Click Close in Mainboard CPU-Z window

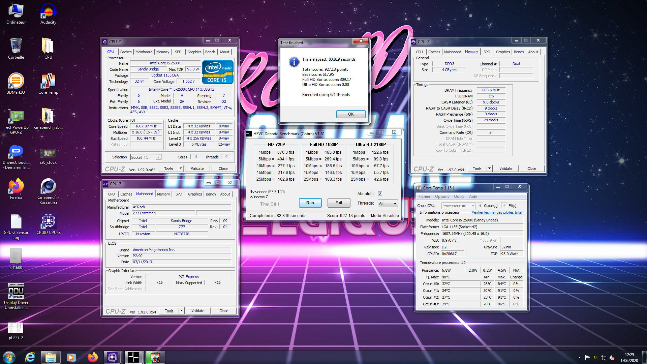pos(224,311)
